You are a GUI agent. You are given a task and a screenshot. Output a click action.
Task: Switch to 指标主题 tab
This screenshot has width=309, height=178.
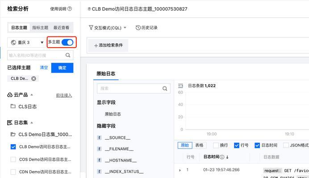[40, 28]
